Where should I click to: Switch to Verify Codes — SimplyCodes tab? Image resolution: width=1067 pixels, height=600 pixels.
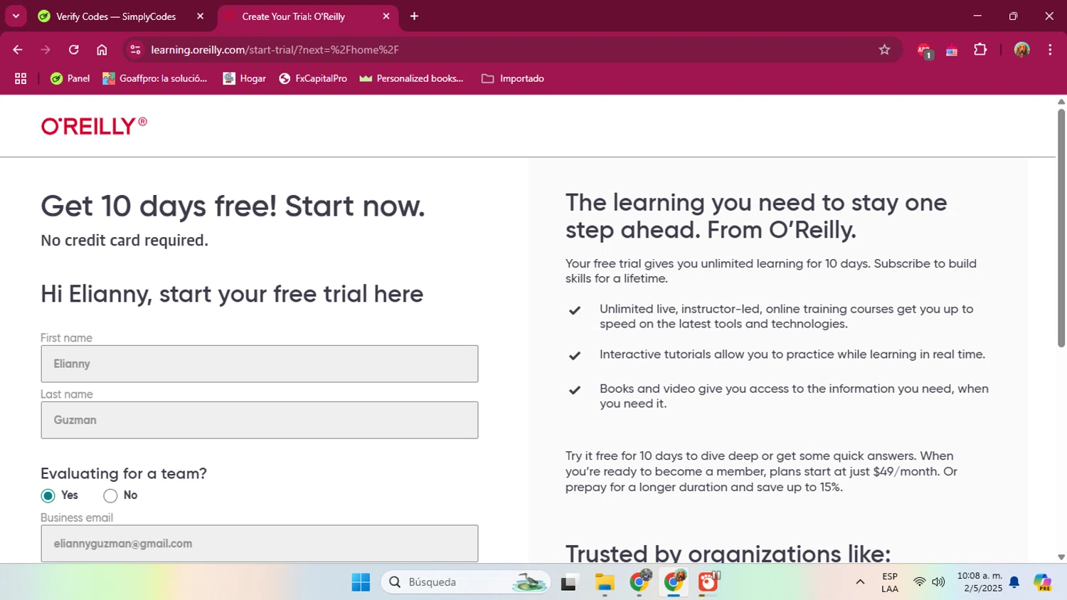[x=116, y=16]
